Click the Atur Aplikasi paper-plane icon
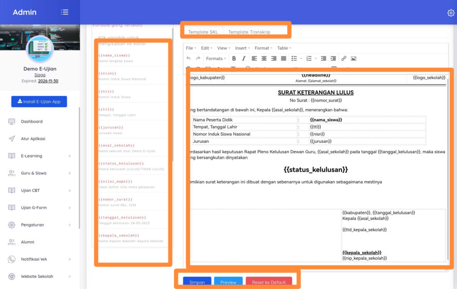The image size is (457, 289). [12, 138]
